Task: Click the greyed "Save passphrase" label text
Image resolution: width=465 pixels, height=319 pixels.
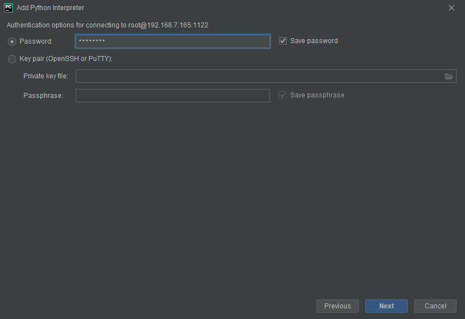Action: click(317, 95)
